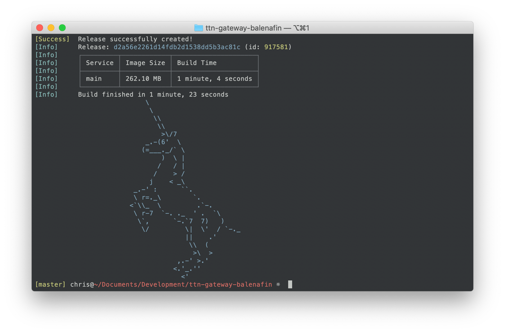Click the 'Release successfully created!' message
Image resolution: width=505 pixels, height=333 pixels.
click(135, 39)
